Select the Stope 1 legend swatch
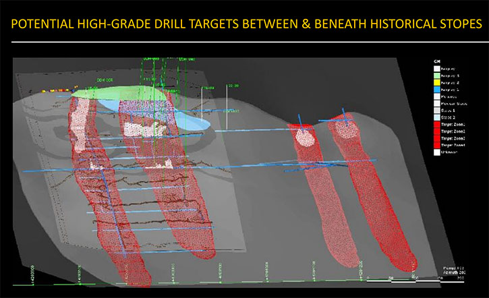Image resolution: width=489 pixels, height=298 pixels. click(x=437, y=111)
